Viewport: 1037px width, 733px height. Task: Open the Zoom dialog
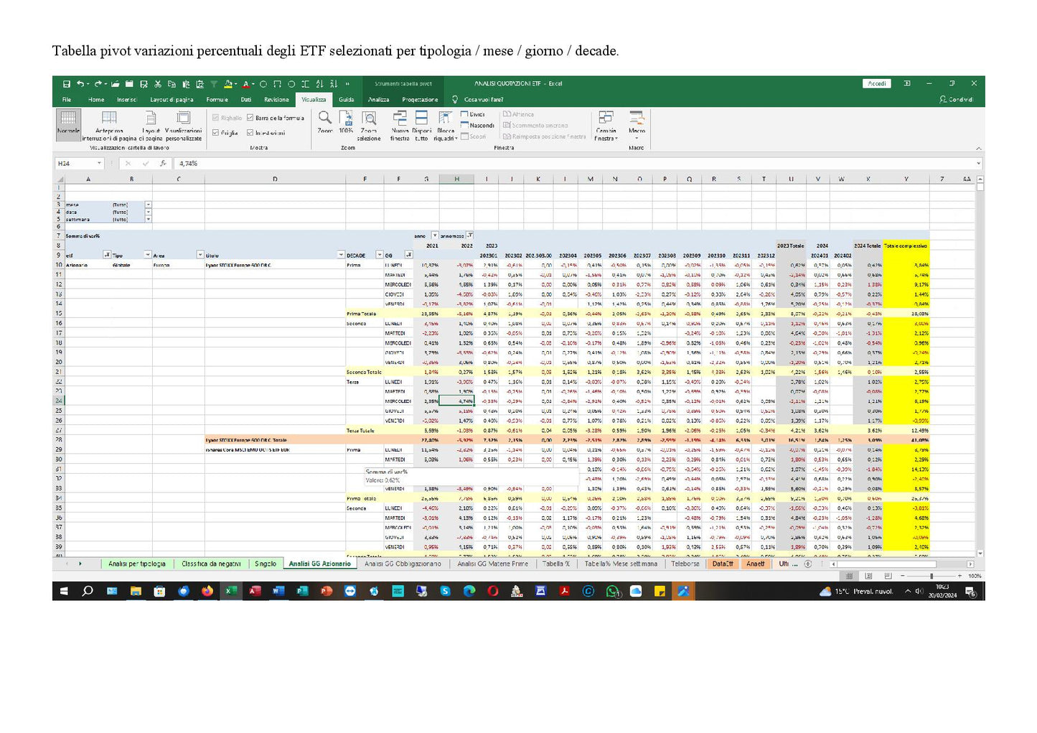coord(325,122)
